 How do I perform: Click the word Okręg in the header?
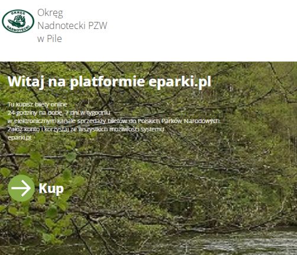50,13
